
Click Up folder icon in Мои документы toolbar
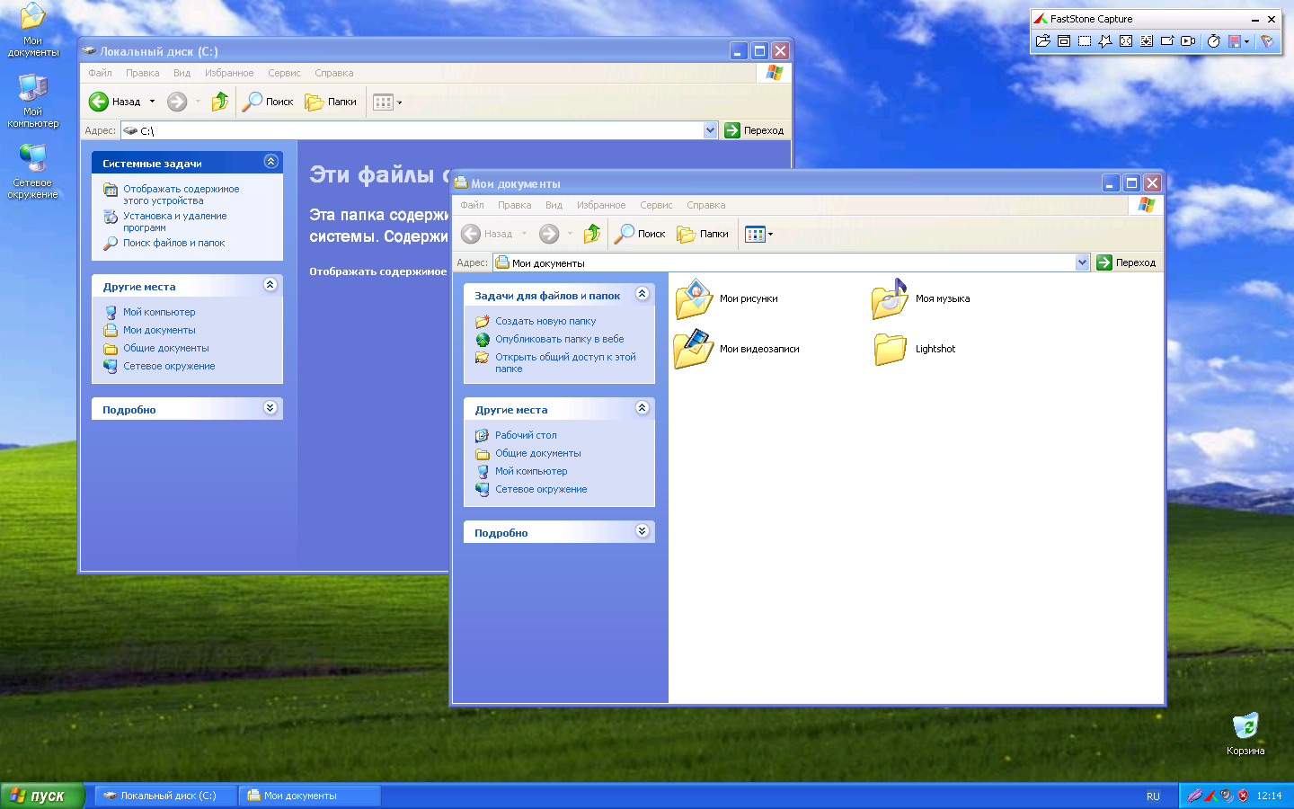pyautogui.click(x=591, y=234)
